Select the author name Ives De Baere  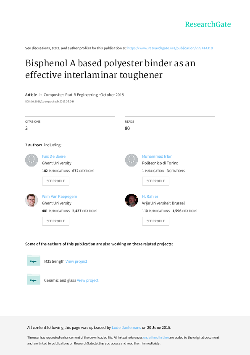[x=53, y=156]
